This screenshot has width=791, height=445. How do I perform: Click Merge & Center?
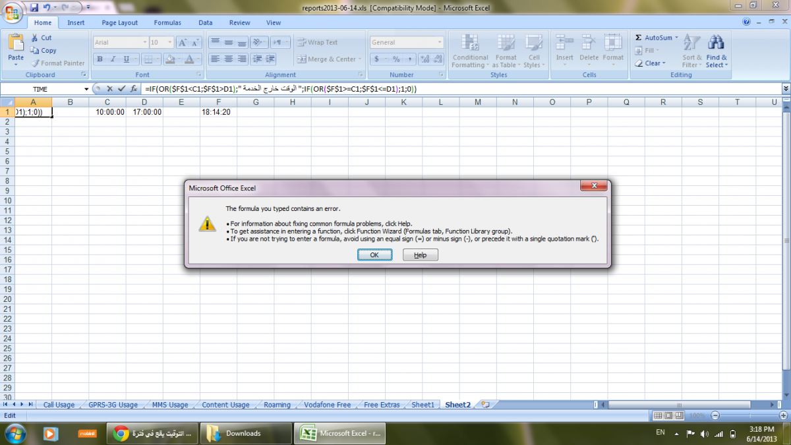point(328,59)
